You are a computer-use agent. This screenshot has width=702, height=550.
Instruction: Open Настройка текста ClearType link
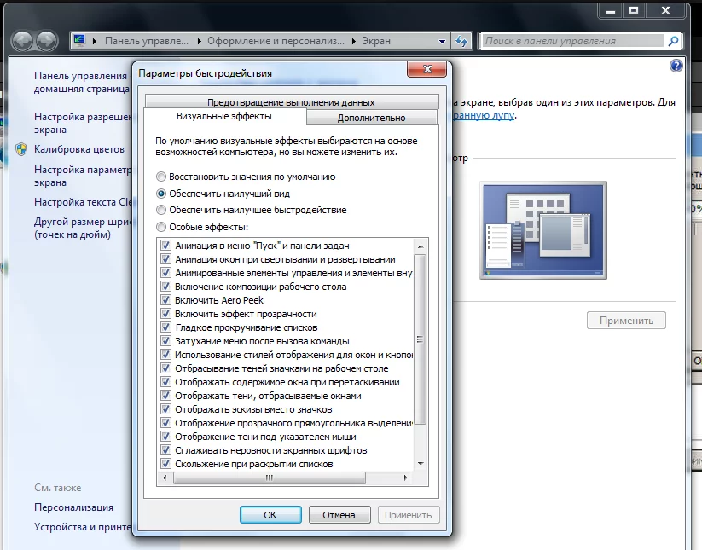pyautogui.click(x=83, y=202)
